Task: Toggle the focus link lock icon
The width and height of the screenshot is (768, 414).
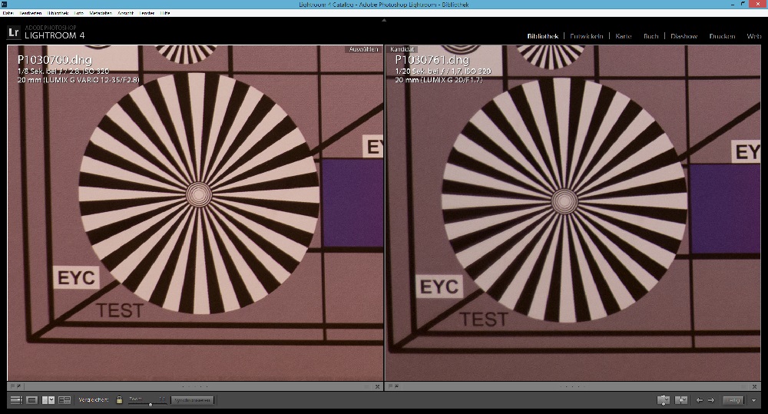Action: (x=119, y=400)
